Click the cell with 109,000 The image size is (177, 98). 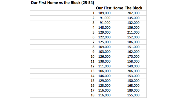[x=109, y=47]
